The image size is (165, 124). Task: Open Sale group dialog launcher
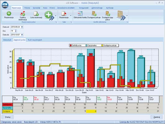tap(71, 22)
